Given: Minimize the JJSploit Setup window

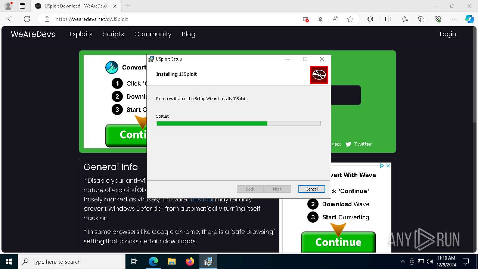Looking at the screenshot, I should pyautogui.click(x=288, y=59).
